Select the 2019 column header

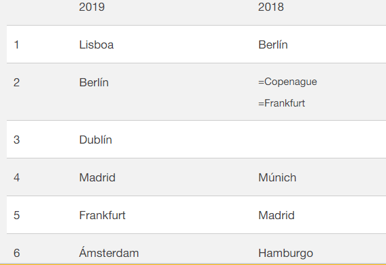point(92,7)
